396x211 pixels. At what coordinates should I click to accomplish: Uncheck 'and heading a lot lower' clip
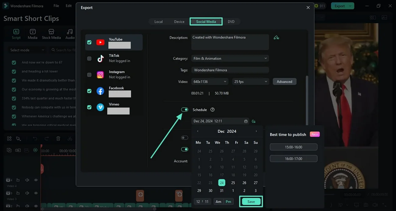coord(14,72)
